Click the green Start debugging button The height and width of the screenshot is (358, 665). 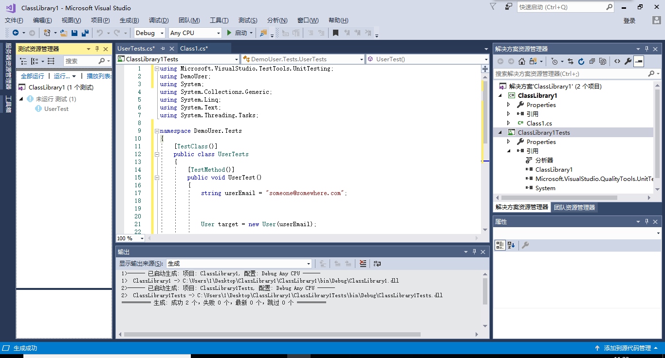[x=230, y=33]
